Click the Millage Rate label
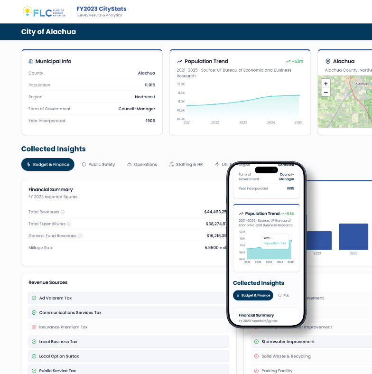Viewport: 372px width, 374px height. point(41,248)
